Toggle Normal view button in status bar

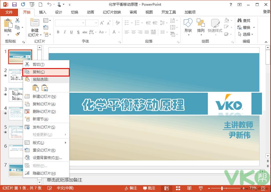pyautogui.click(x=167, y=188)
